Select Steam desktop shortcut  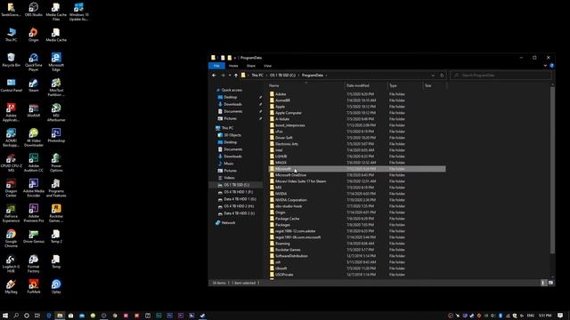(x=34, y=85)
